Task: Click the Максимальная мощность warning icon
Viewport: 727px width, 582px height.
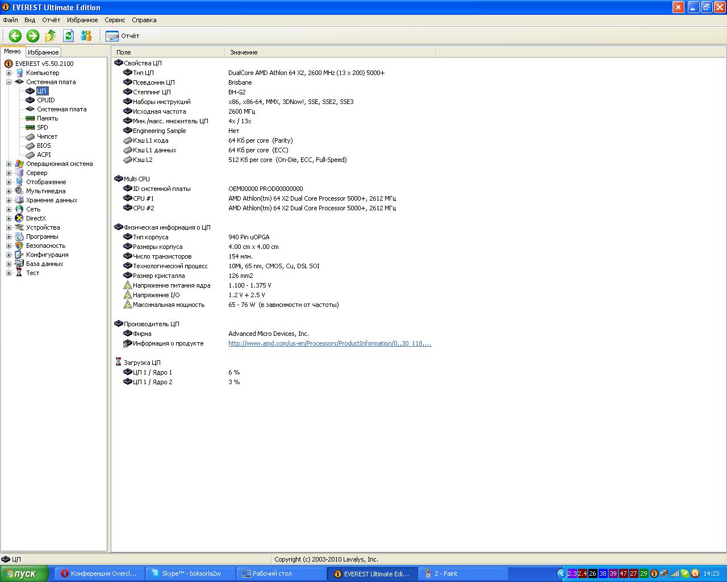Action: [x=128, y=305]
